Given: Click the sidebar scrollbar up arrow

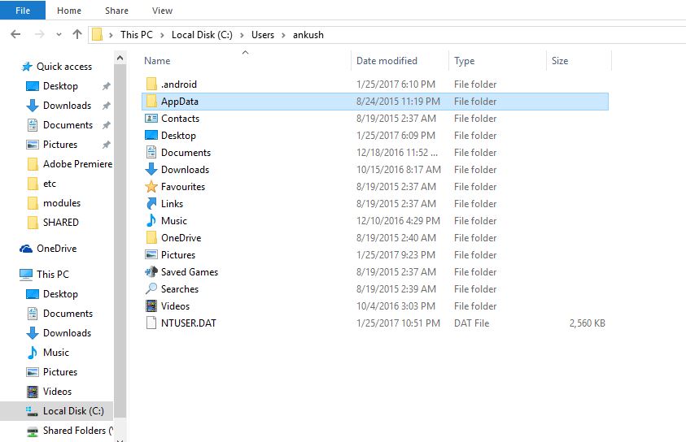Looking at the screenshot, I should coord(120,58).
